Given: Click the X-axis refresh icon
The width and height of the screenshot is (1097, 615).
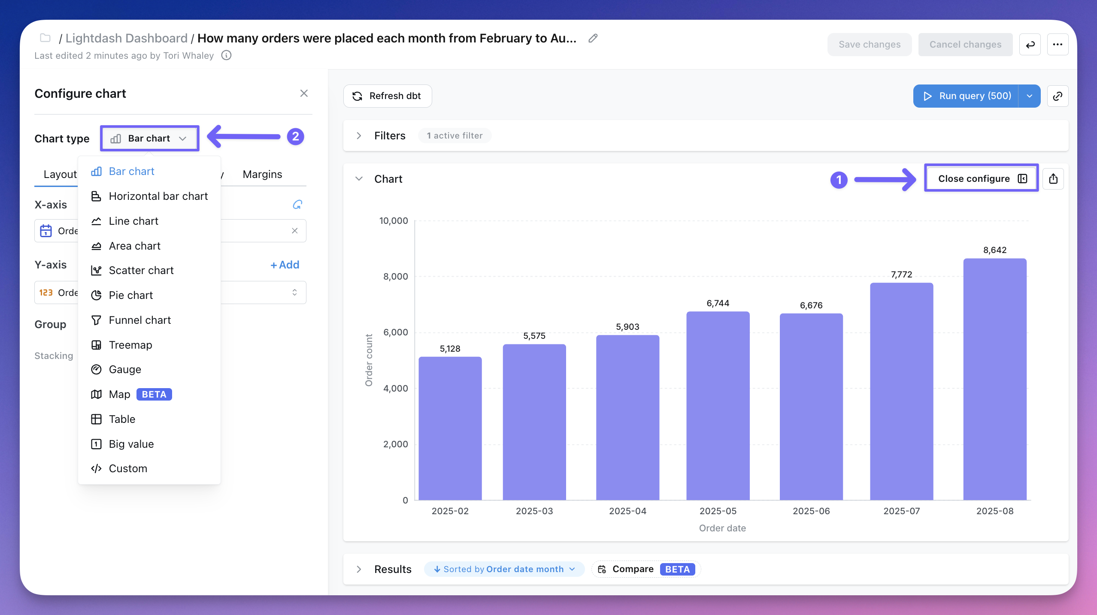Looking at the screenshot, I should point(297,205).
